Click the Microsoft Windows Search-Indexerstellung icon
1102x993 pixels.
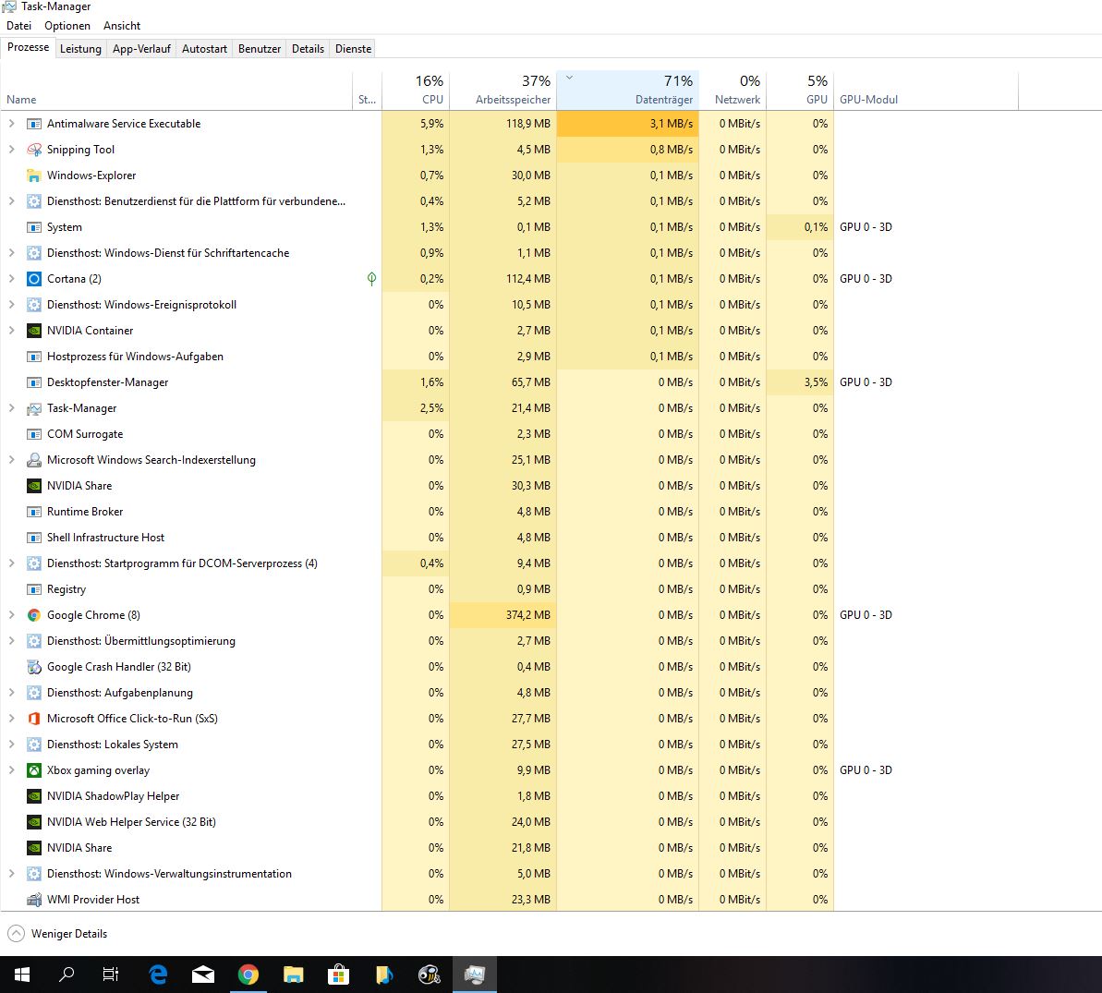[x=34, y=460]
